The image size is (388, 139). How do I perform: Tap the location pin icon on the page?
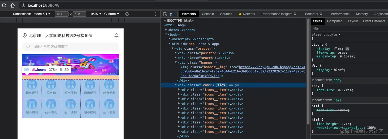[x=25, y=35]
